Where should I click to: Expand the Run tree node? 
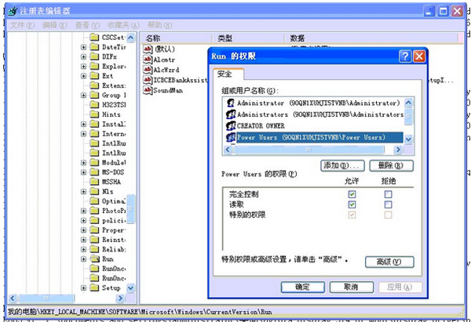83,259
